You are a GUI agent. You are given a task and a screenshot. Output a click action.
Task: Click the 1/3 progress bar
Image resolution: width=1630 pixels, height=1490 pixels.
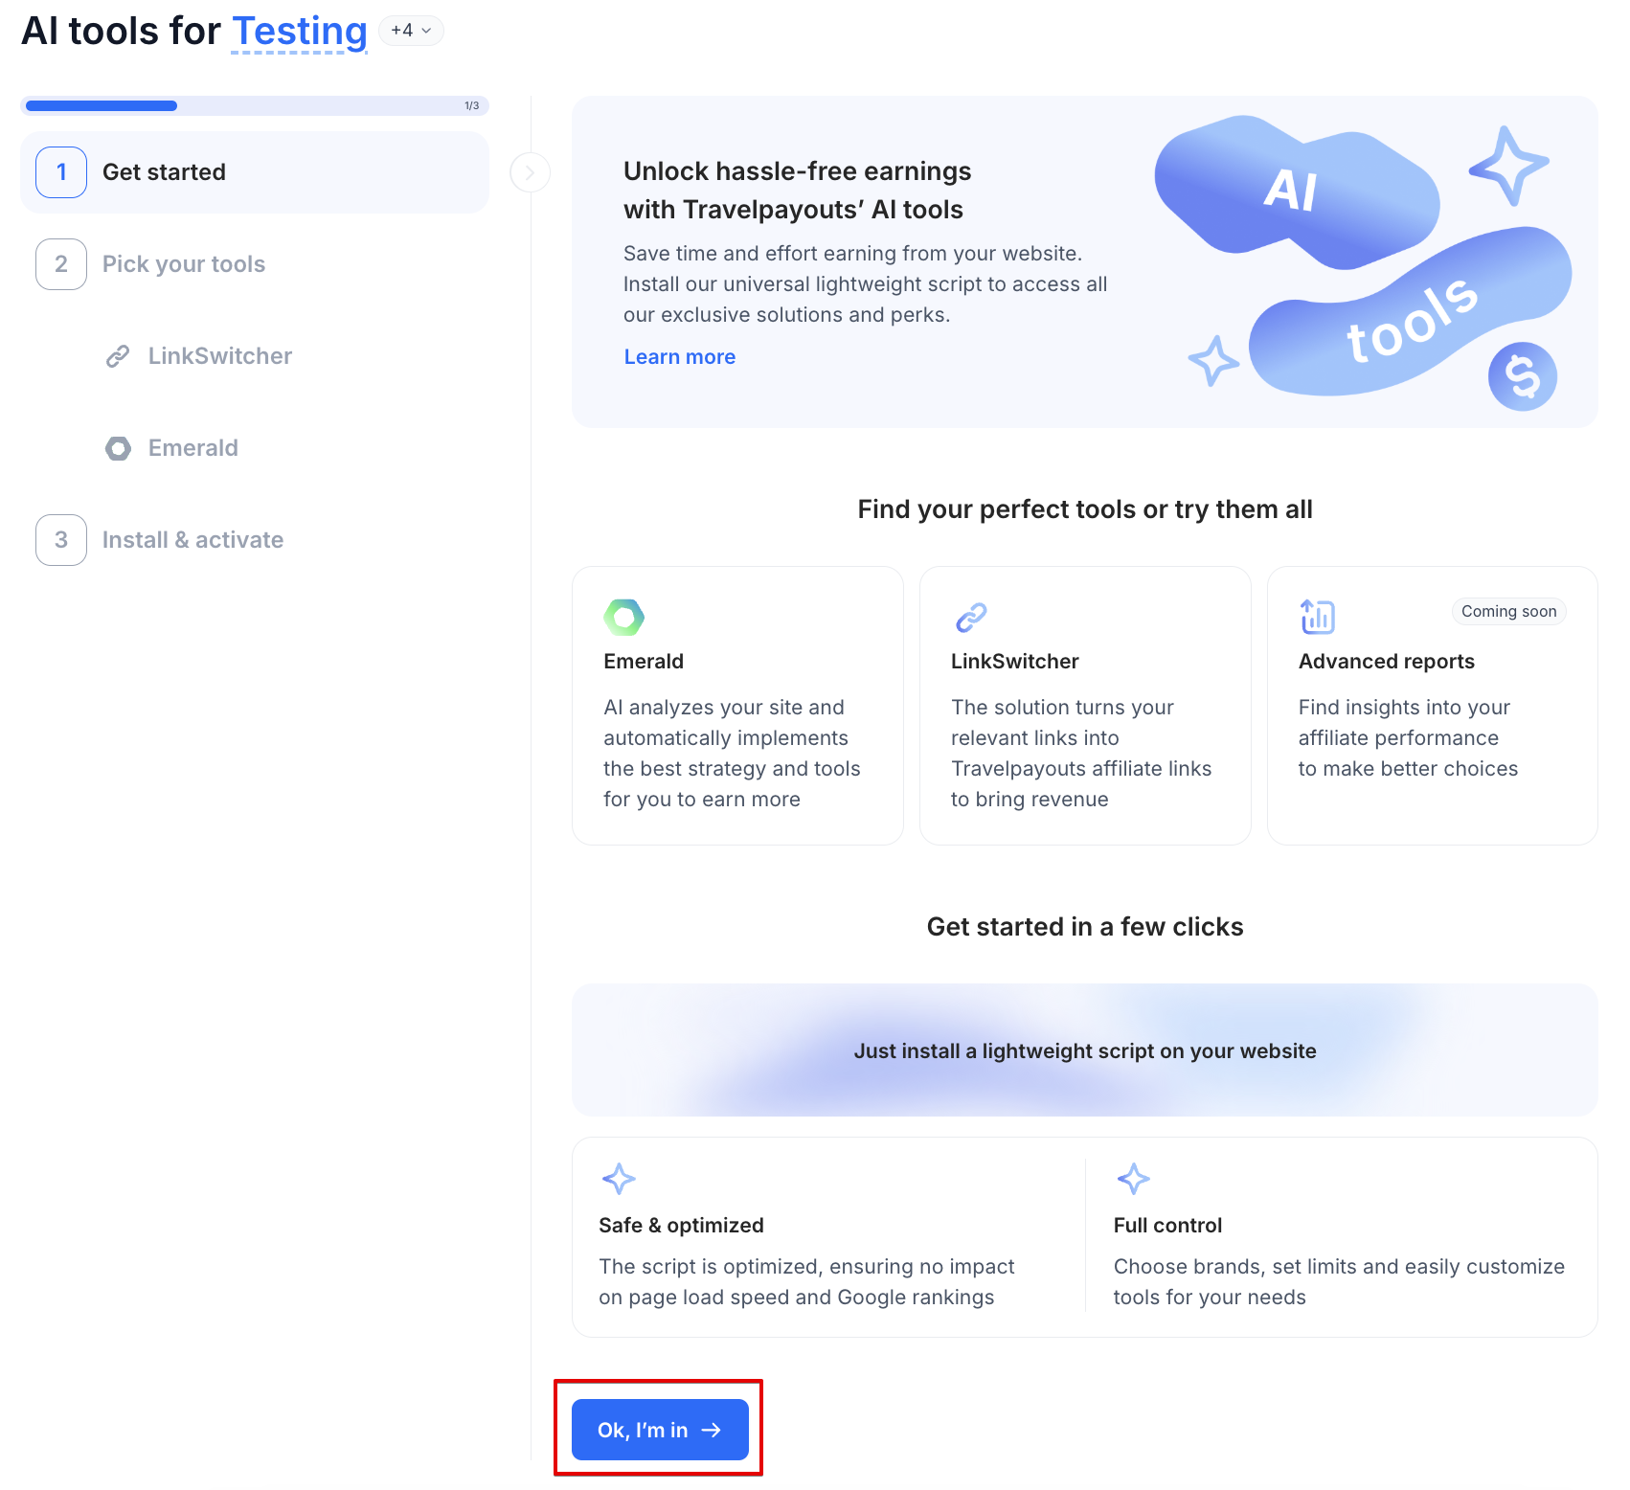[255, 105]
